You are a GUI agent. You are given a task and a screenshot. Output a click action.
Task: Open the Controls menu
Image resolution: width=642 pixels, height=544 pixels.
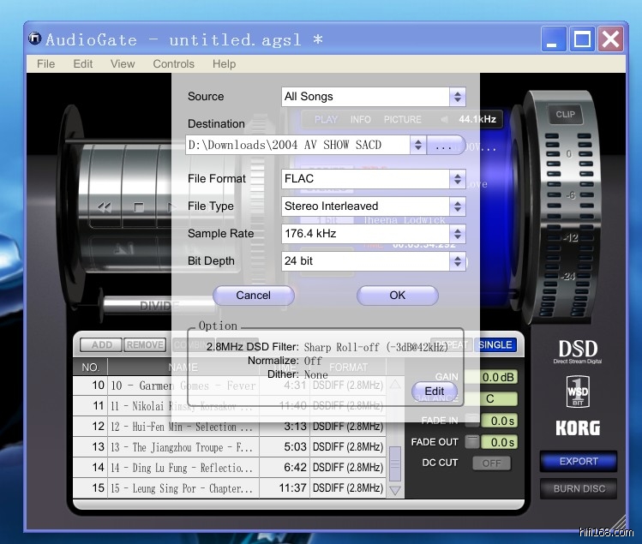tap(173, 63)
